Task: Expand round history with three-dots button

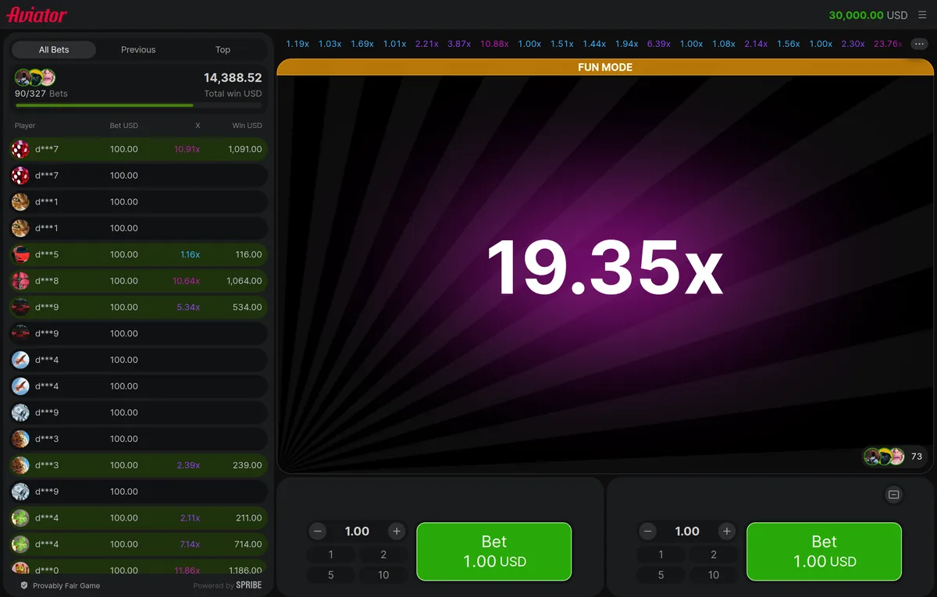Action: 919,44
